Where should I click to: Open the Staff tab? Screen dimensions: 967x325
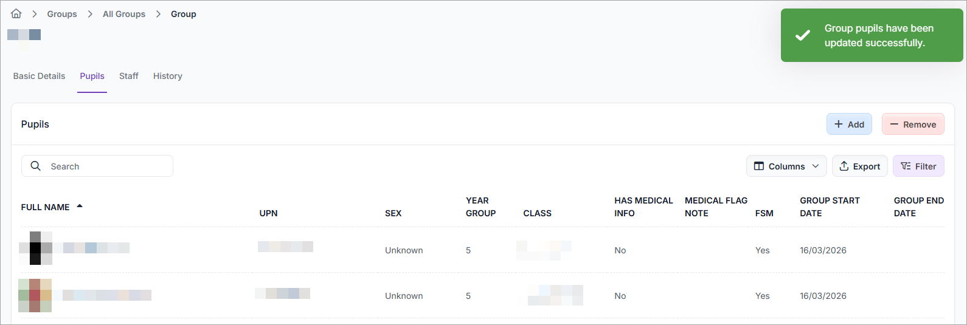[x=129, y=76]
